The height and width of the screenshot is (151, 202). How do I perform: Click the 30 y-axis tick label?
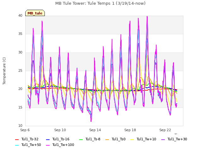pyautogui.click(x=20, y=53)
